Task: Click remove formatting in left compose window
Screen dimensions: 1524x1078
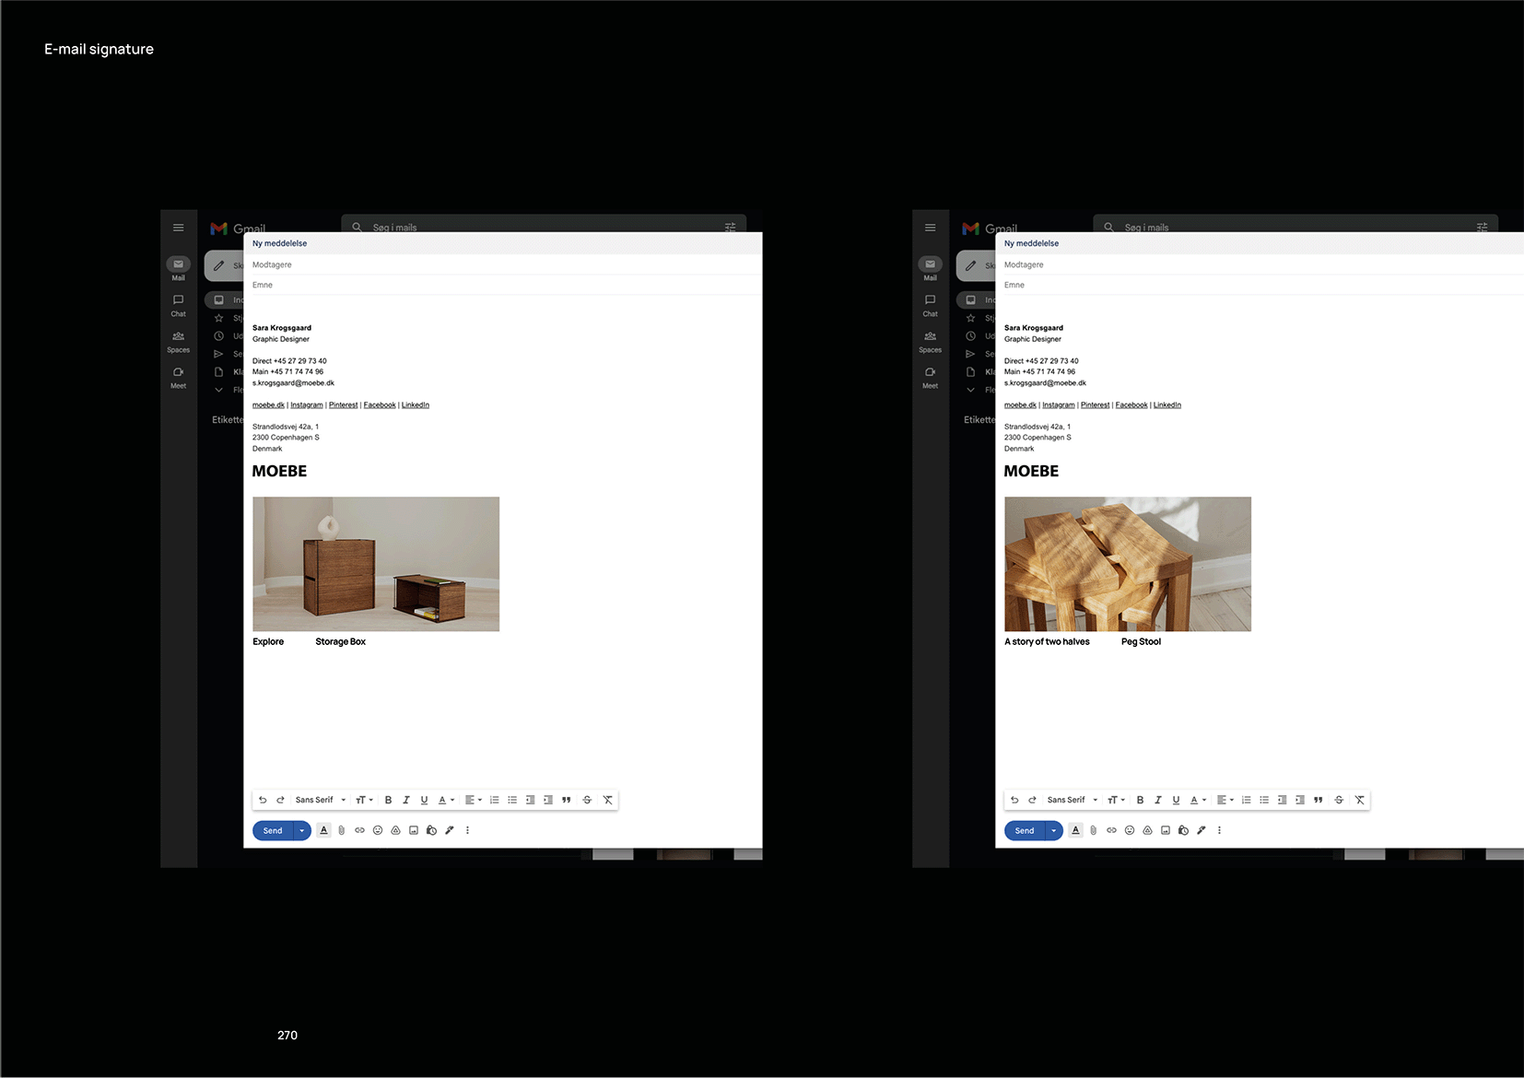Action: click(607, 800)
